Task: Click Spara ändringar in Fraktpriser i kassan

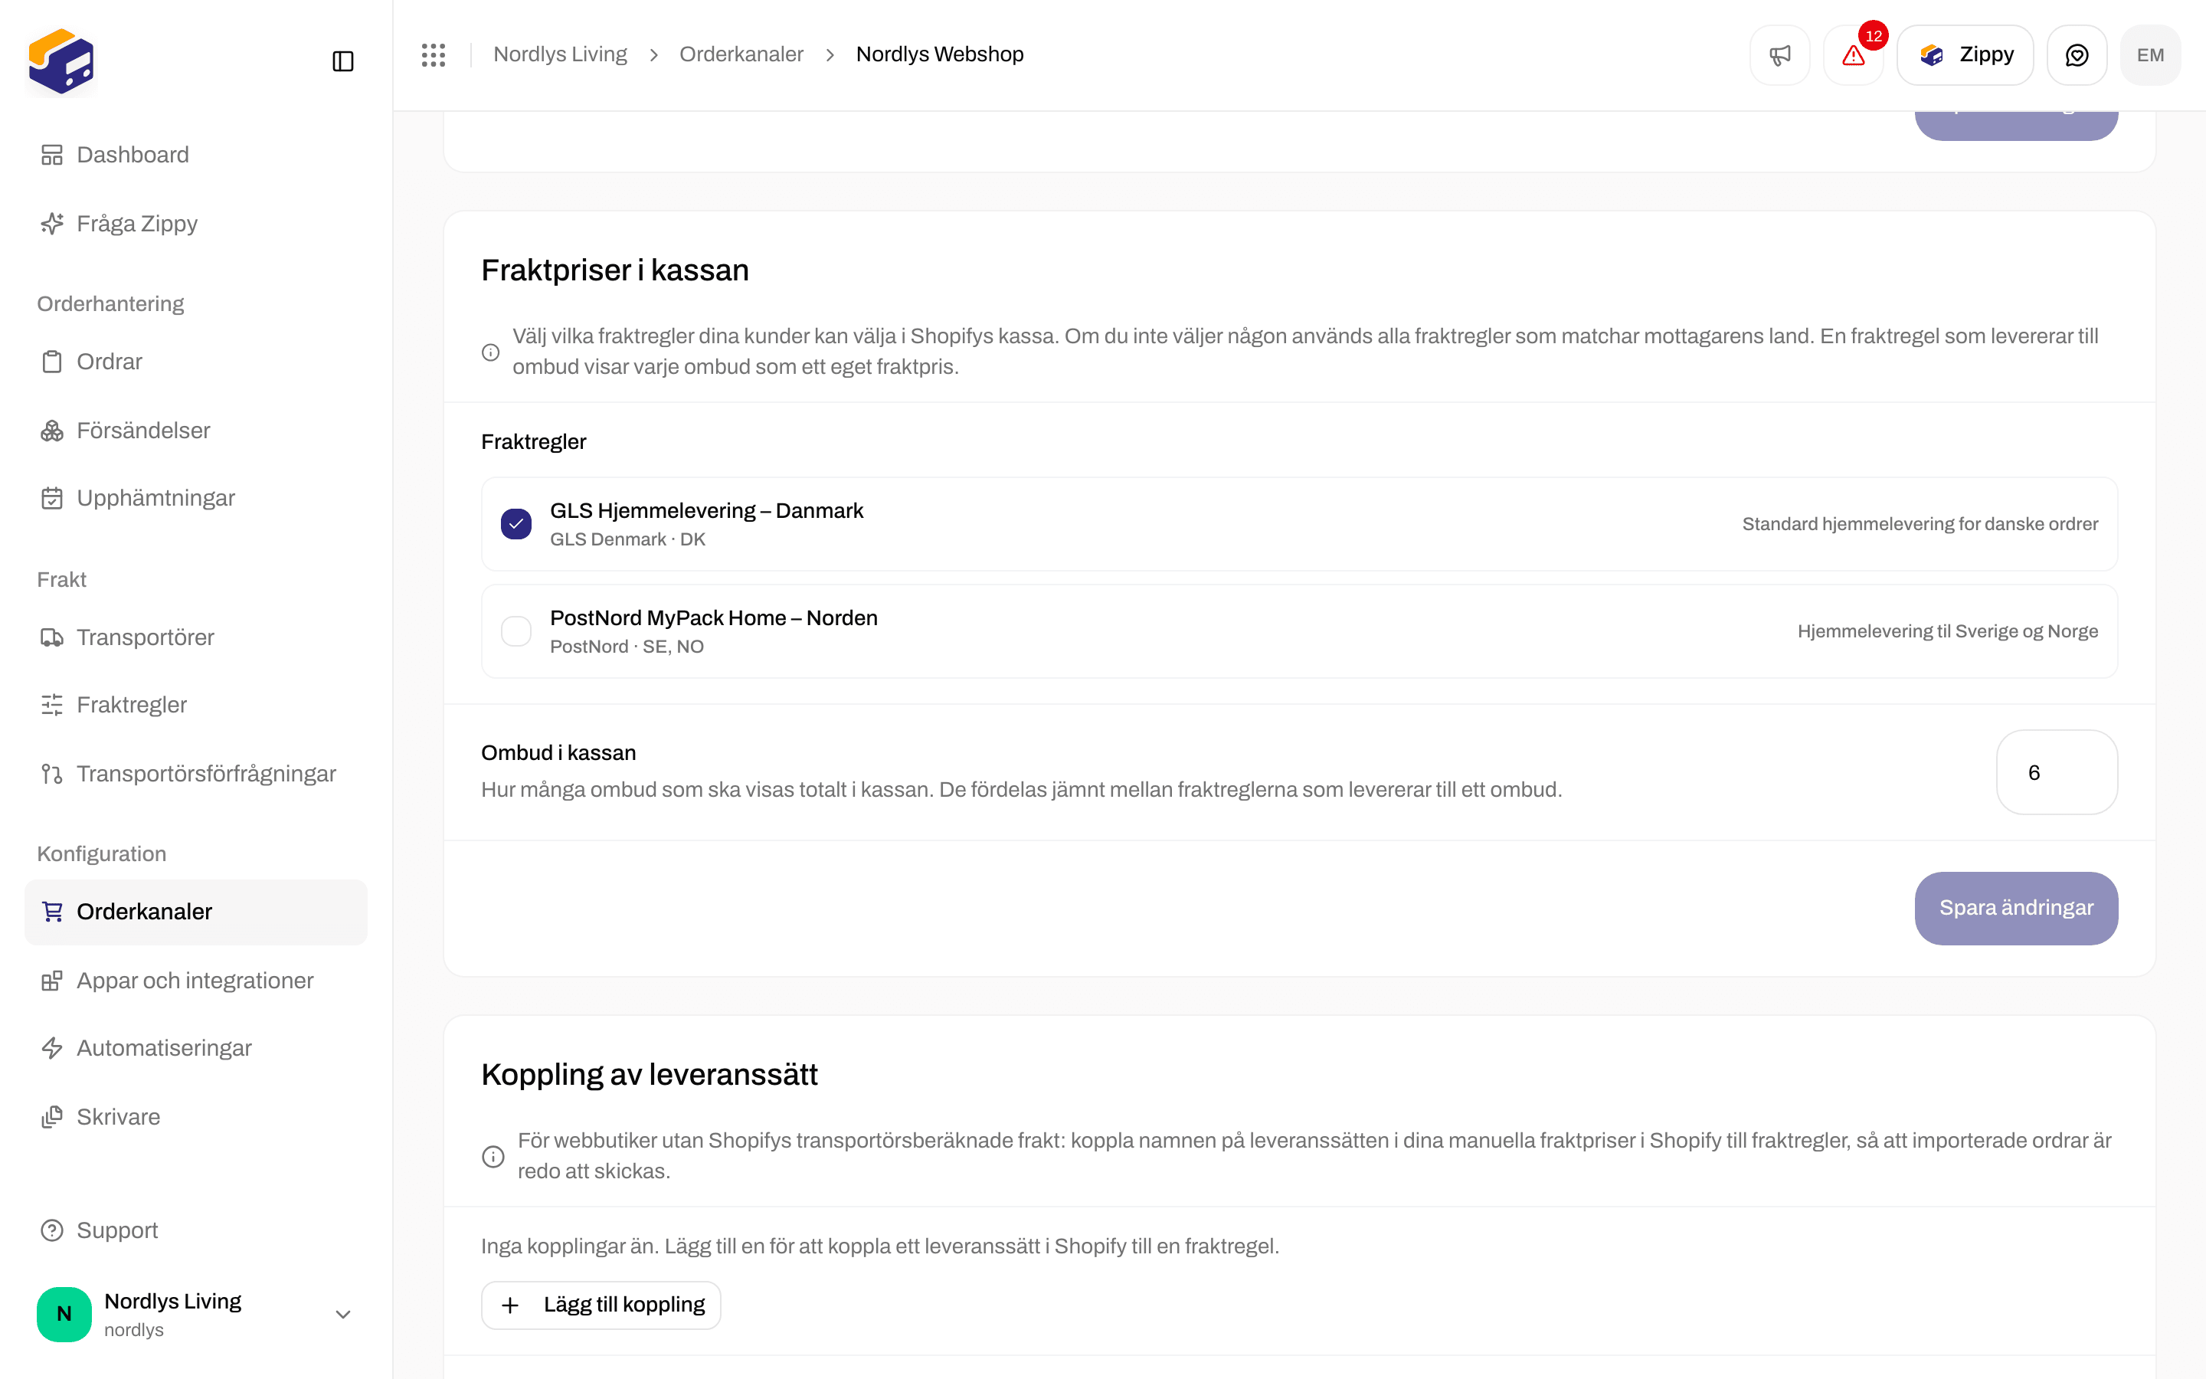Action: click(2015, 909)
